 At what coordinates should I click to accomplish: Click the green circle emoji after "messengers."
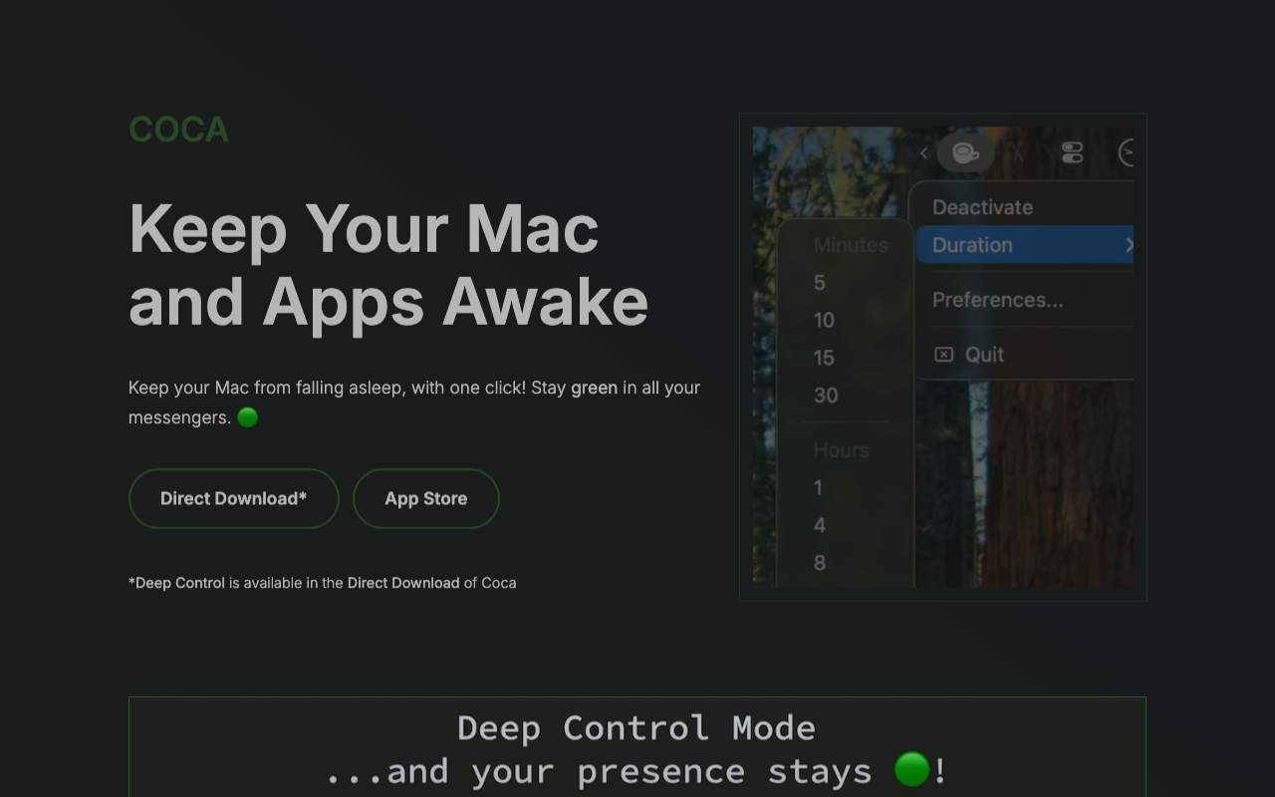tap(248, 417)
